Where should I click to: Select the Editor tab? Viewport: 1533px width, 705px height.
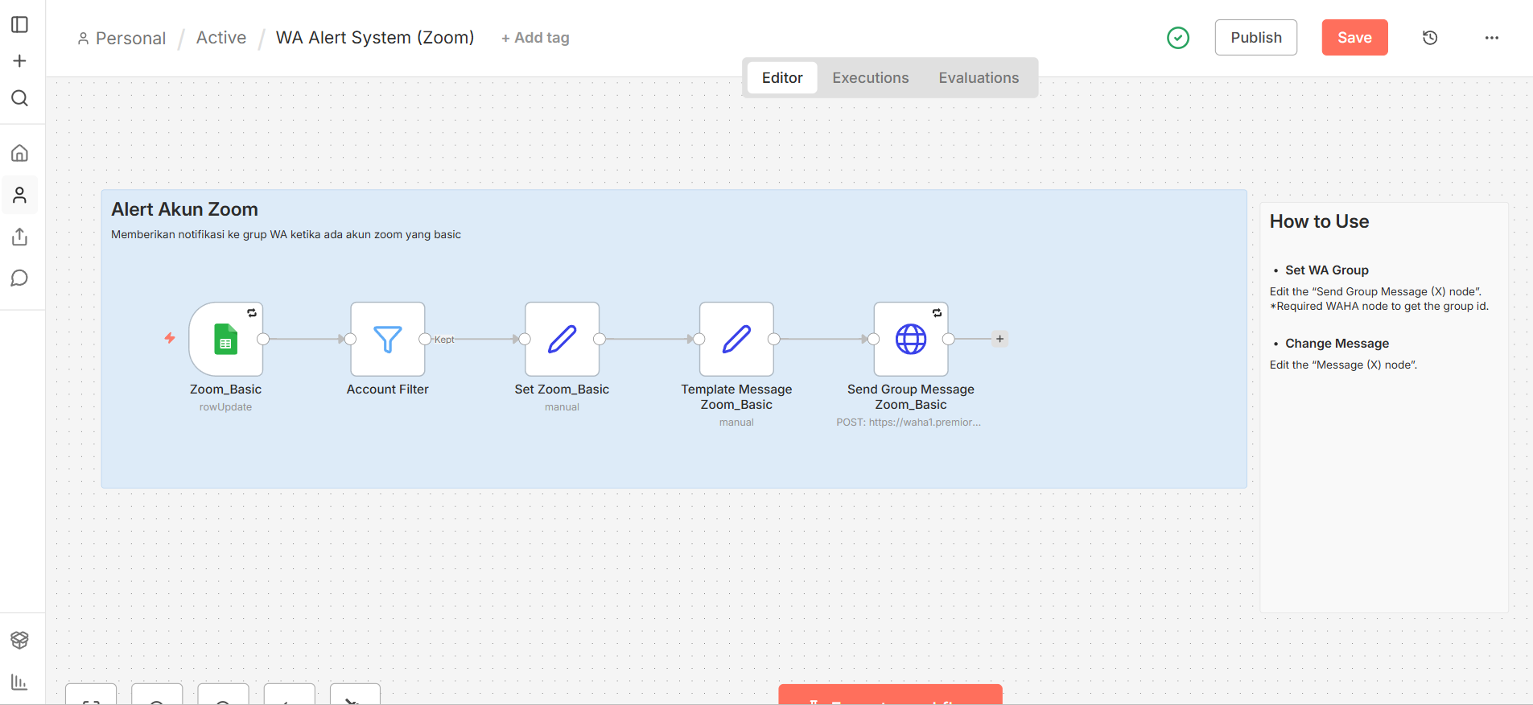coord(781,78)
